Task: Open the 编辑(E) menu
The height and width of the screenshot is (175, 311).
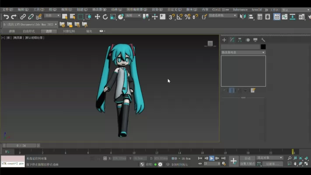Action: 23,10
